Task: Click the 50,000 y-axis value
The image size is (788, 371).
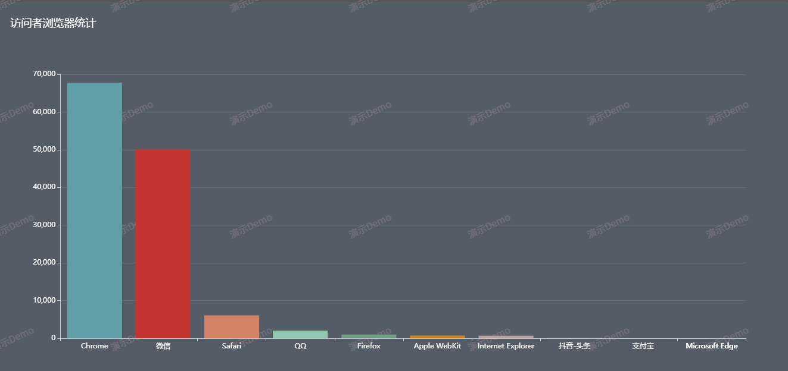Action: pos(44,150)
